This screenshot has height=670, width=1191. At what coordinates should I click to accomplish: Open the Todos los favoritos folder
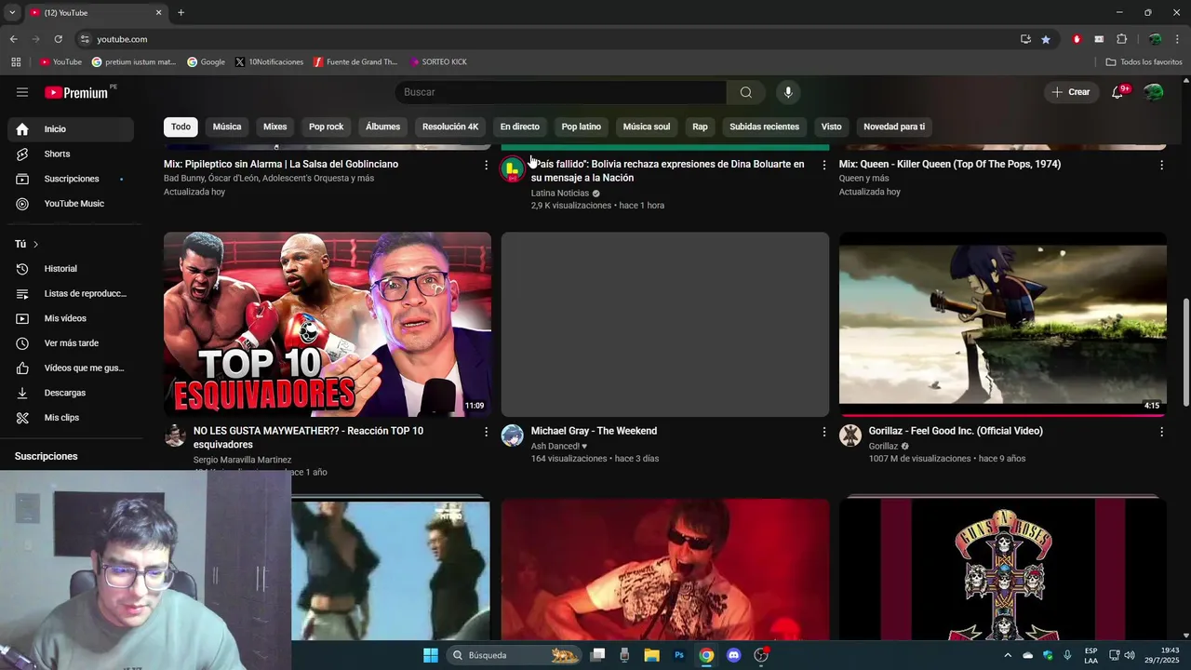click(1144, 62)
